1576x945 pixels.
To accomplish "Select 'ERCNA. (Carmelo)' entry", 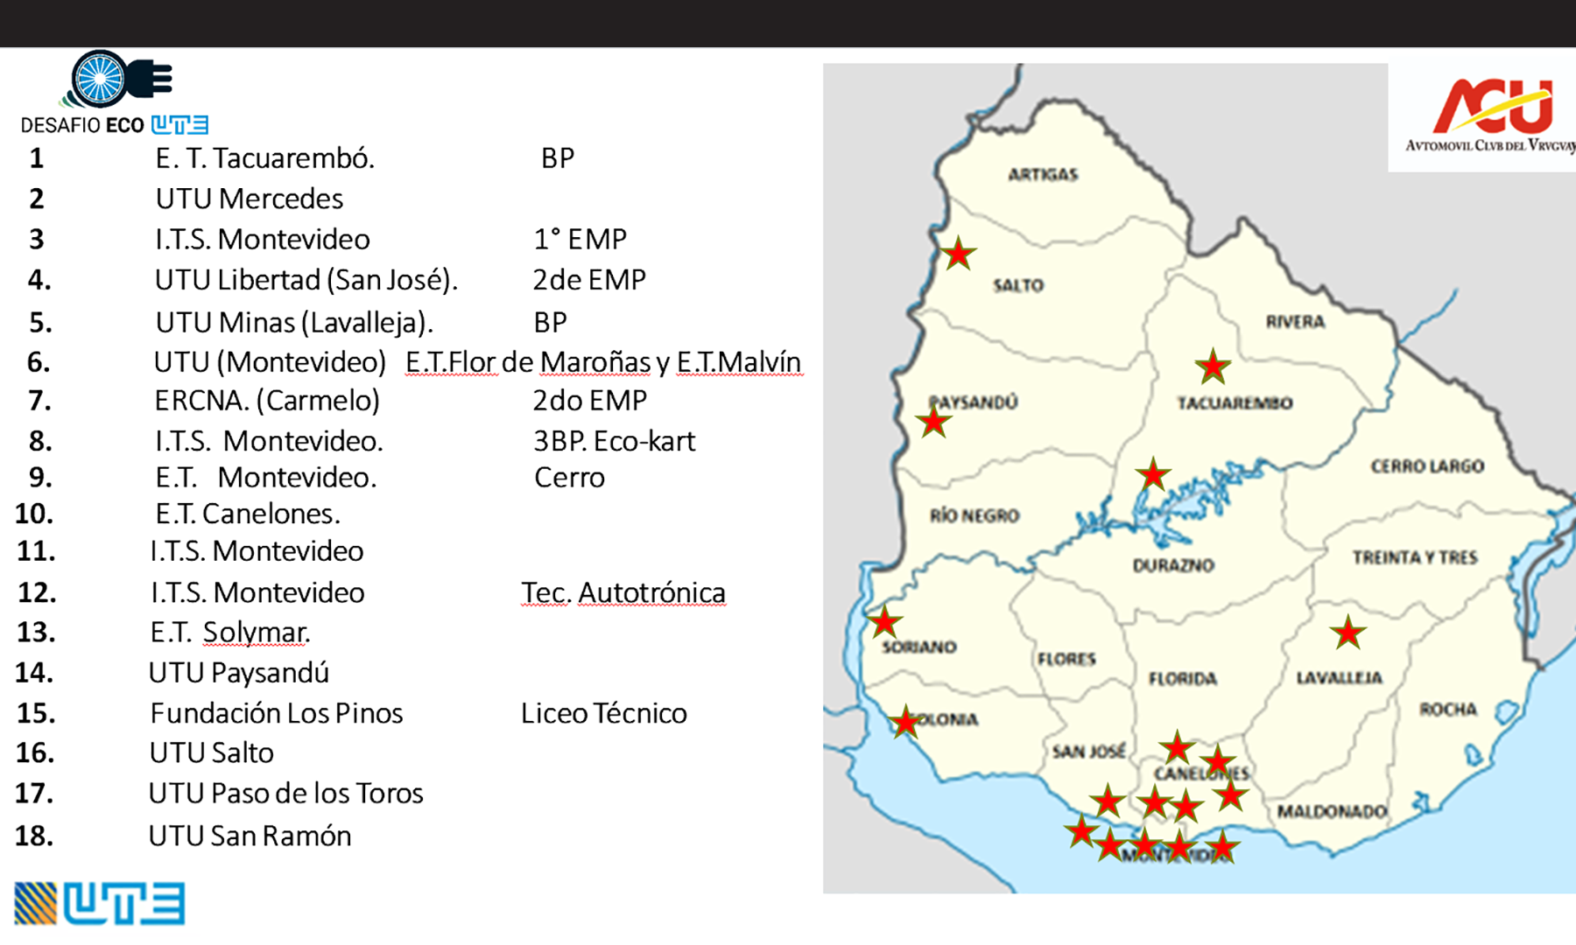I will click(x=267, y=401).
